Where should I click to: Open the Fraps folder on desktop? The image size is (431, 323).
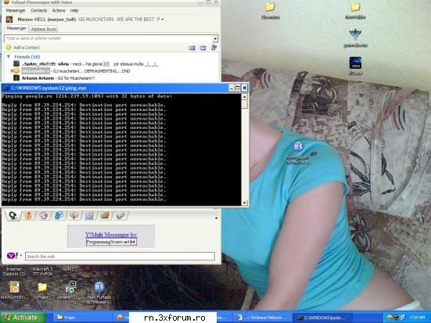coord(42,290)
